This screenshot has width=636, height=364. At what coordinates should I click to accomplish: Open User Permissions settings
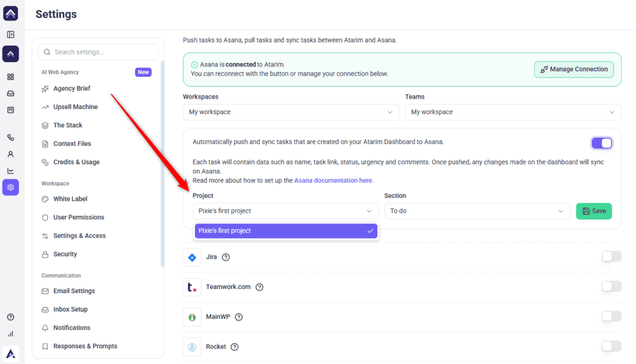click(x=79, y=218)
